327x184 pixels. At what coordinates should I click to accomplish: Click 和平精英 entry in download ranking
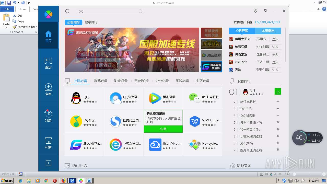click(251, 130)
